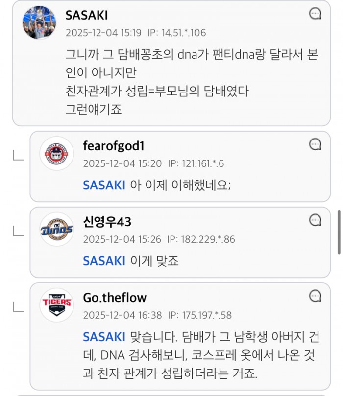Click the reply indent arrow beside 신영우43's comment
The image size is (343, 396).
tap(18, 232)
